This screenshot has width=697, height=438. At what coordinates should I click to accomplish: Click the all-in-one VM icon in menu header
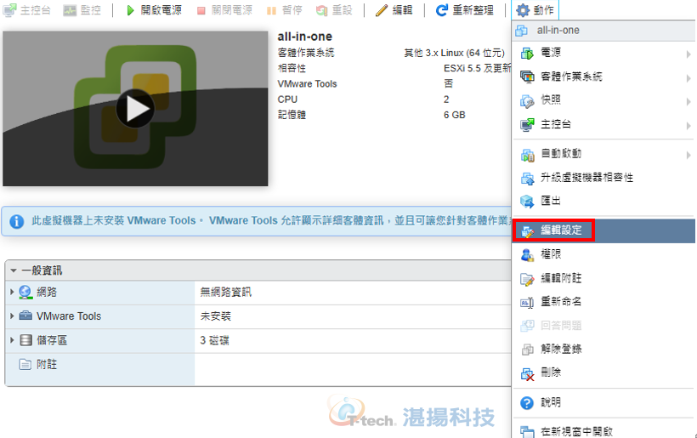click(x=521, y=31)
